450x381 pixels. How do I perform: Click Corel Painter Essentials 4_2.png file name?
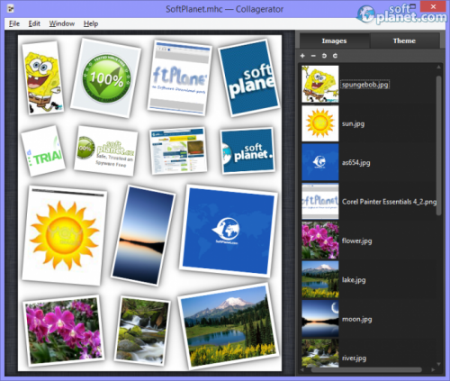389,202
